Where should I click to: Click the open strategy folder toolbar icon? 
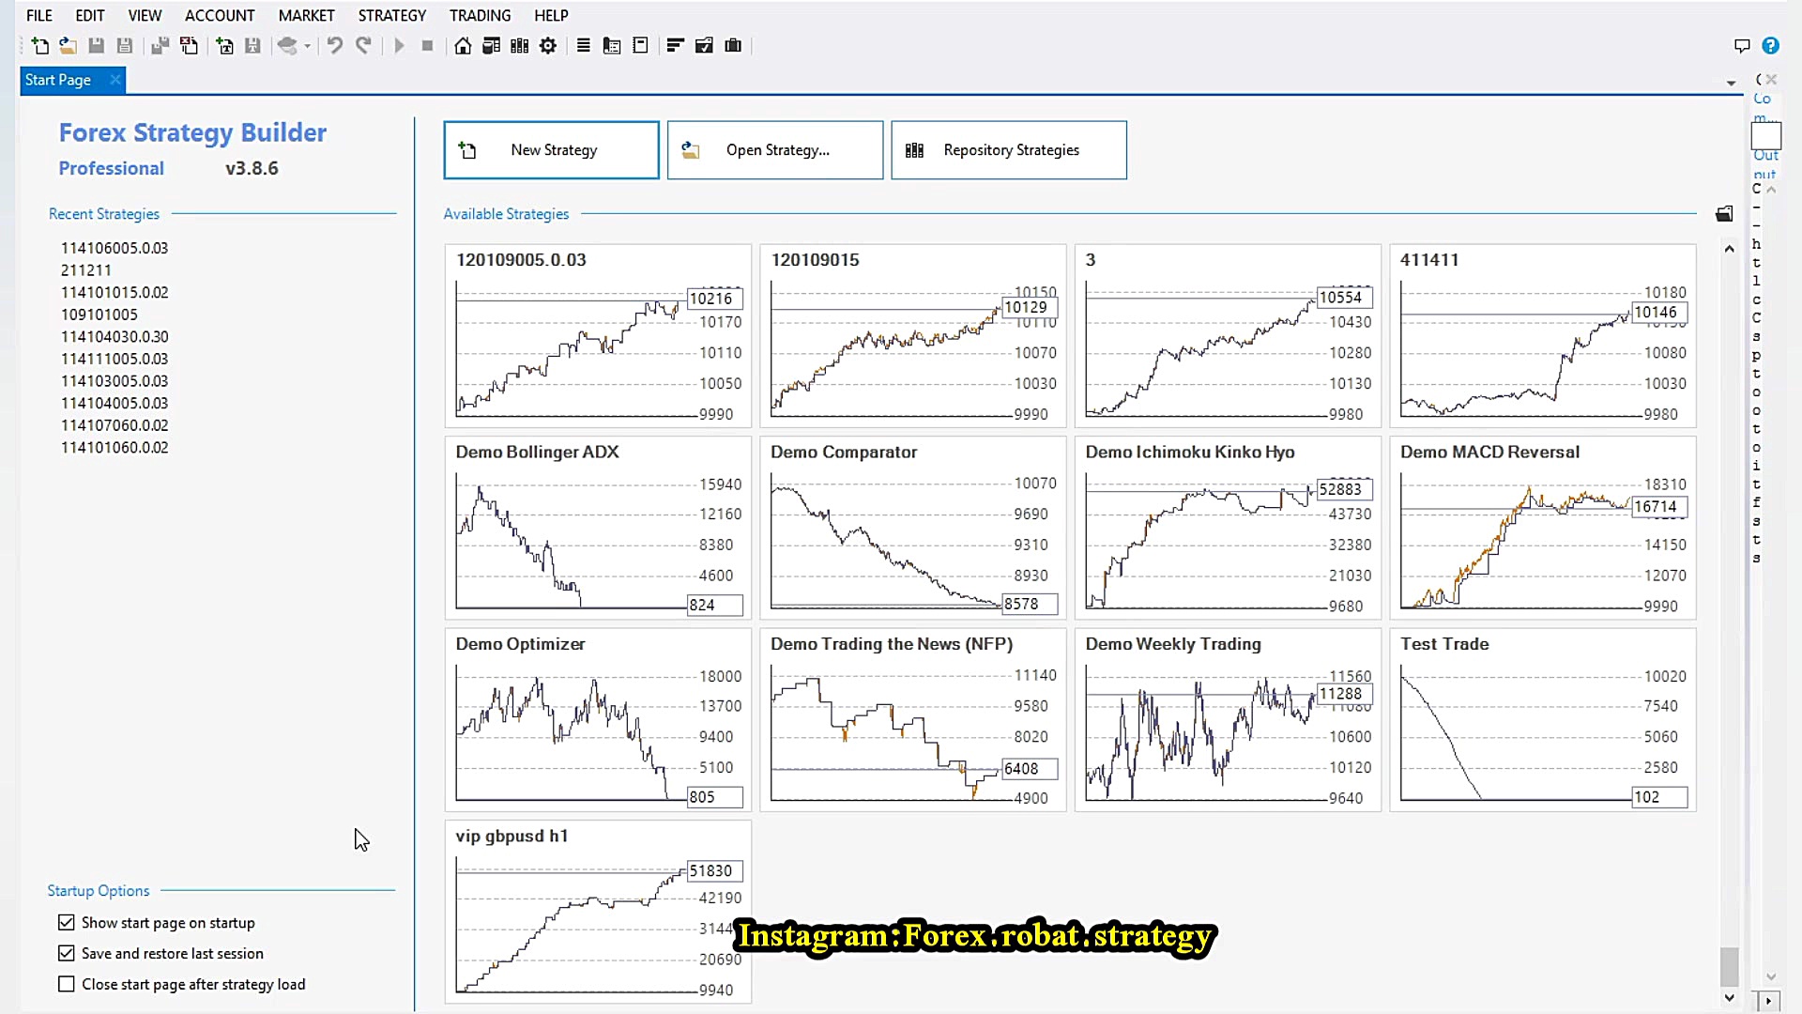pyautogui.click(x=68, y=45)
